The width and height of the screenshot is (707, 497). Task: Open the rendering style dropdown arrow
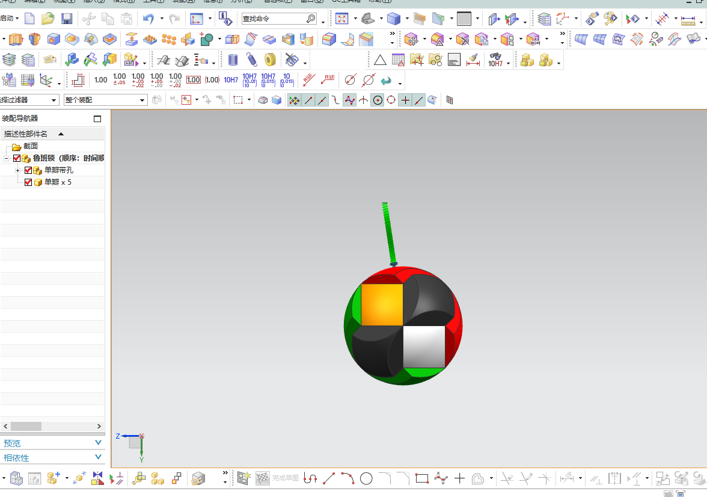tap(406, 19)
